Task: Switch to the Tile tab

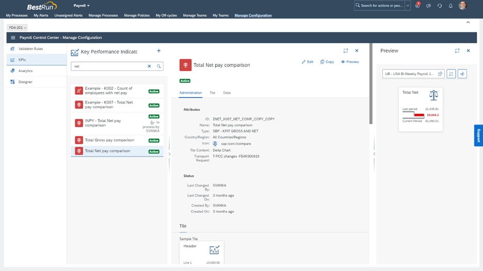Action: point(212,93)
